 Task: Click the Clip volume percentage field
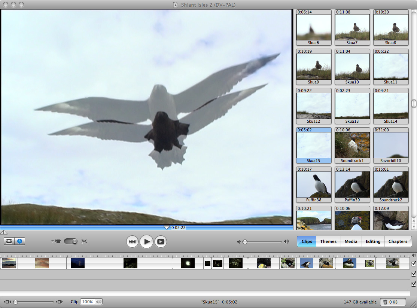pyautogui.click(x=88, y=302)
